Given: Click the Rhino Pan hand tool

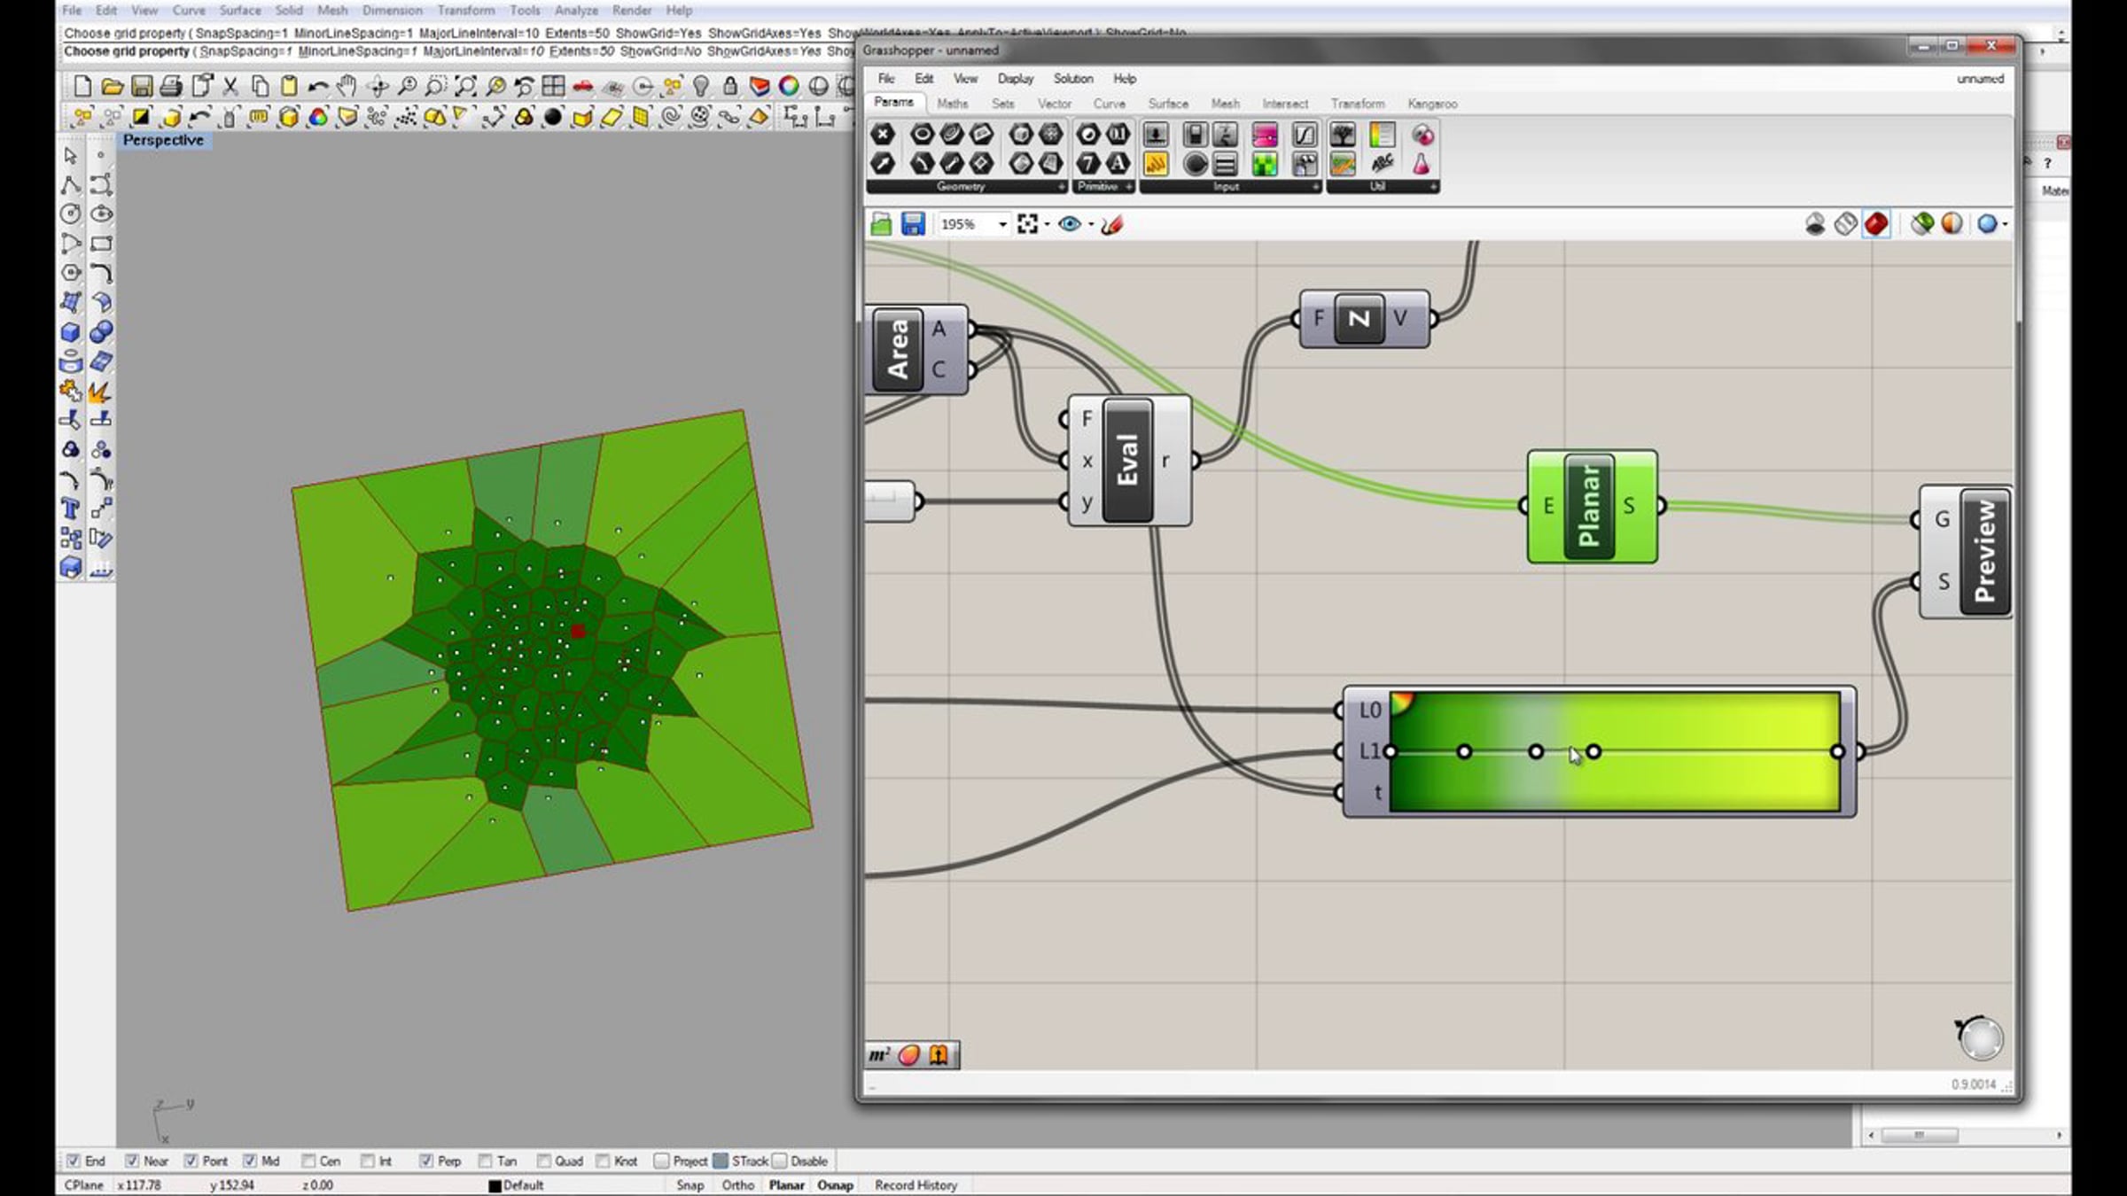Looking at the screenshot, I should click(347, 86).
